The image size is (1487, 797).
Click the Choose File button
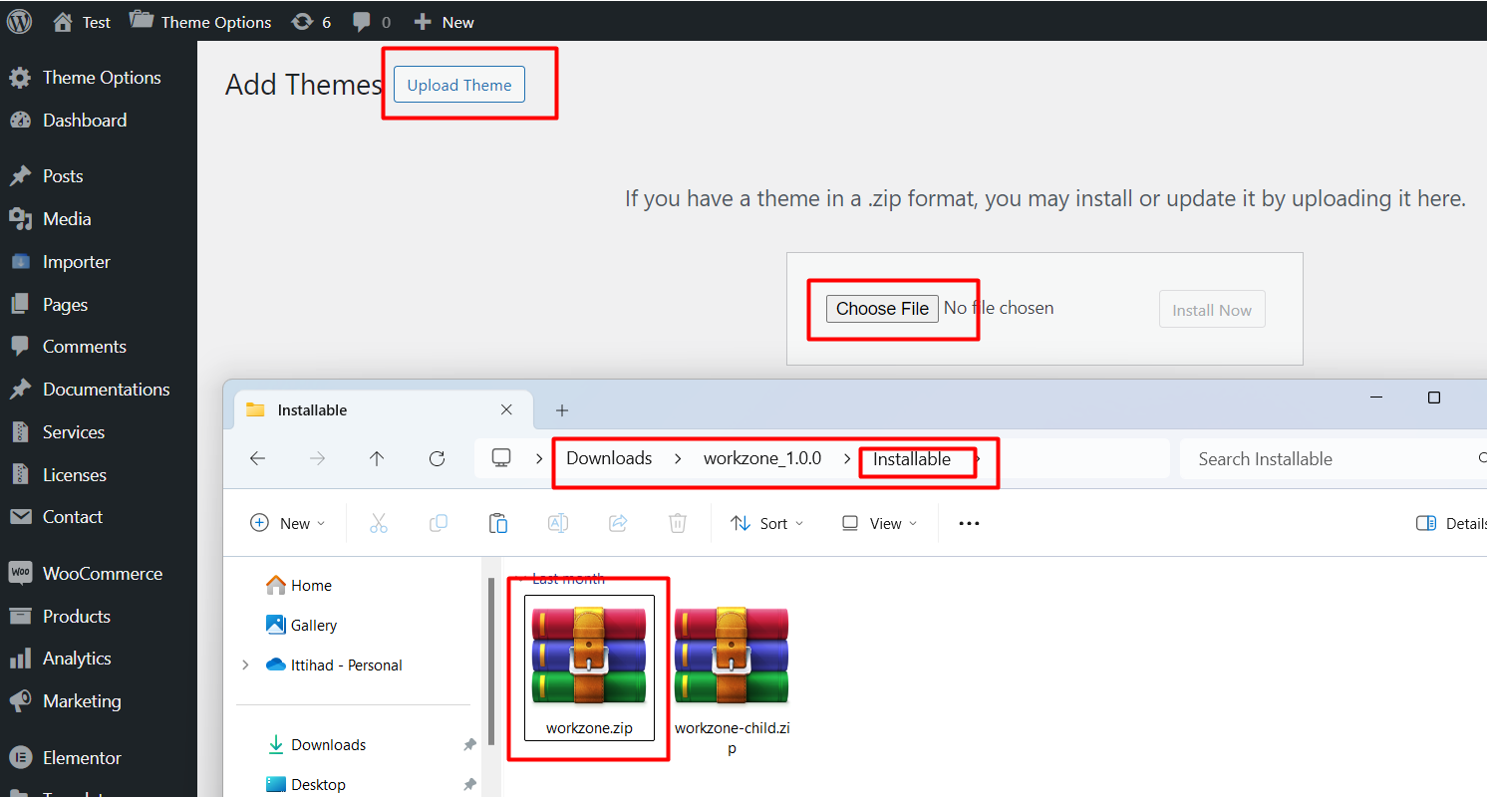[882, 309]
